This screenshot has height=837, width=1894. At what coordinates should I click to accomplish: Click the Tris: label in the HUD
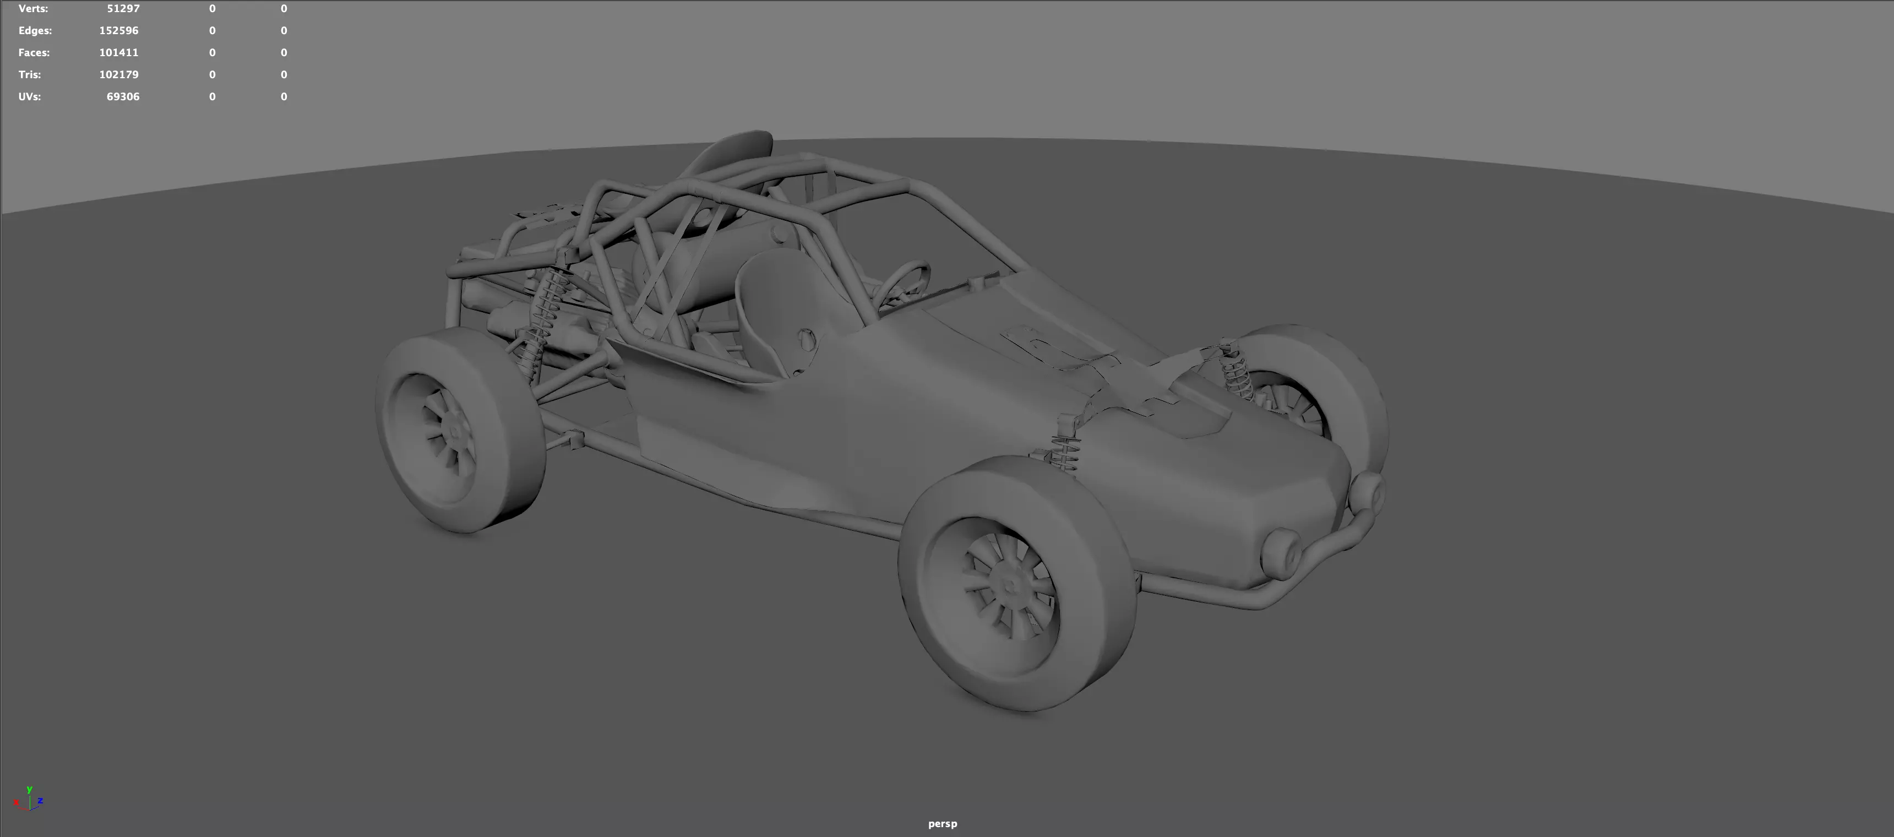coord(29,75)
